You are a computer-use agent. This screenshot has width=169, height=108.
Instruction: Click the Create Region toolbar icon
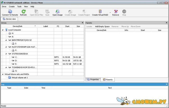coord(84,11)
